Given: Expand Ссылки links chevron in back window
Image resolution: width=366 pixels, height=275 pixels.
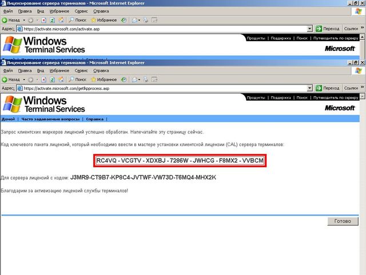Looking at the screenshot, I should [362, 28].
